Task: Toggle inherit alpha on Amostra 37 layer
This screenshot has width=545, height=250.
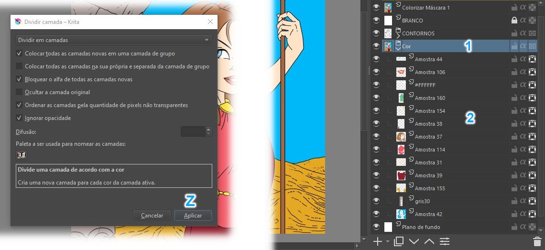Action: coord(523,137)
